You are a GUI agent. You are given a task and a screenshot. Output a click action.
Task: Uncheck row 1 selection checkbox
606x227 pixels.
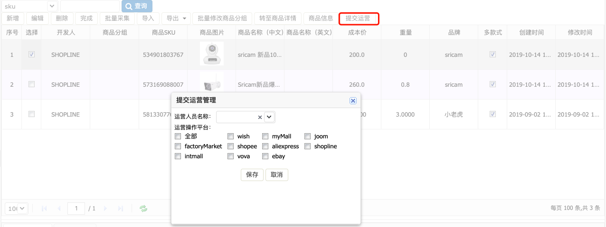point(32,54)
